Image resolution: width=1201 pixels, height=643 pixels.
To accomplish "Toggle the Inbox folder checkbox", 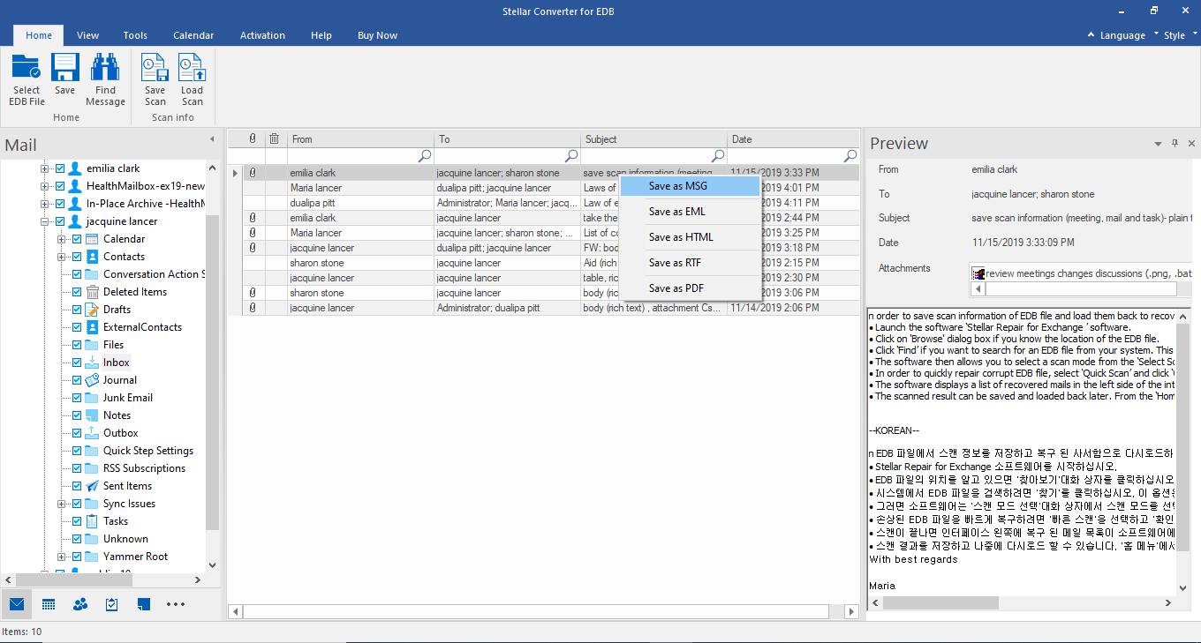I will pos(77,363).
